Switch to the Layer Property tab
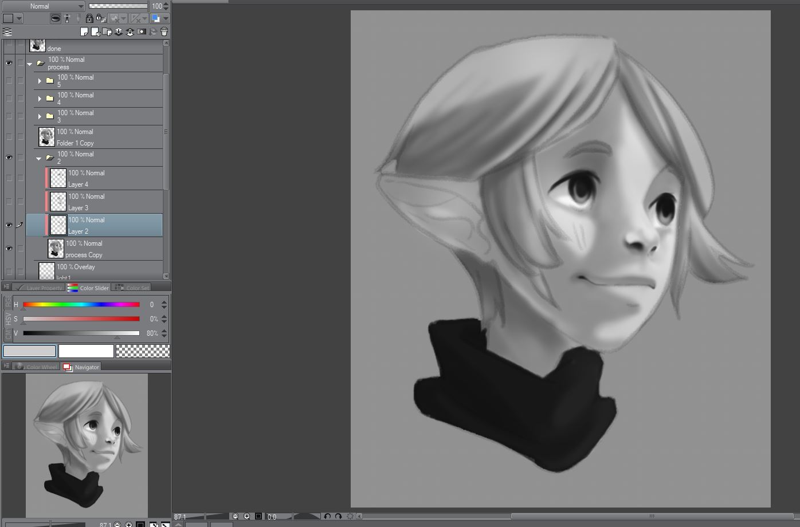800x527 pixels. click(39, 288)
